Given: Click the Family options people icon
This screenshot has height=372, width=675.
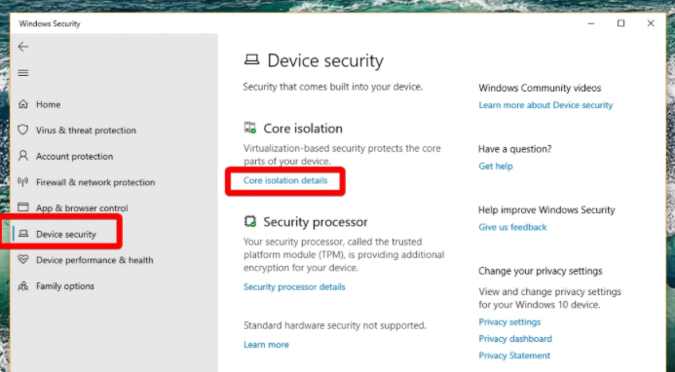Looking at the screenshot, I should [23, 286].
